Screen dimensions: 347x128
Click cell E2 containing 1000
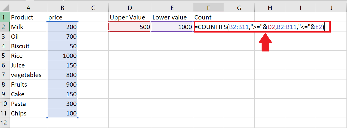coord(172,27)
